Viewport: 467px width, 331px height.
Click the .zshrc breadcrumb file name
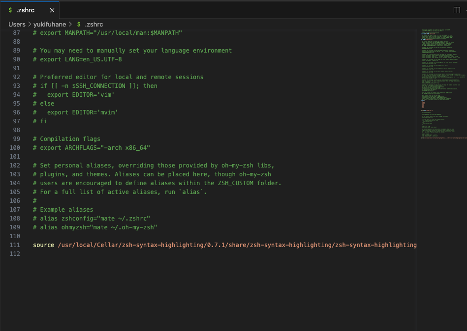pyautogui.click(x=93, y=24)
